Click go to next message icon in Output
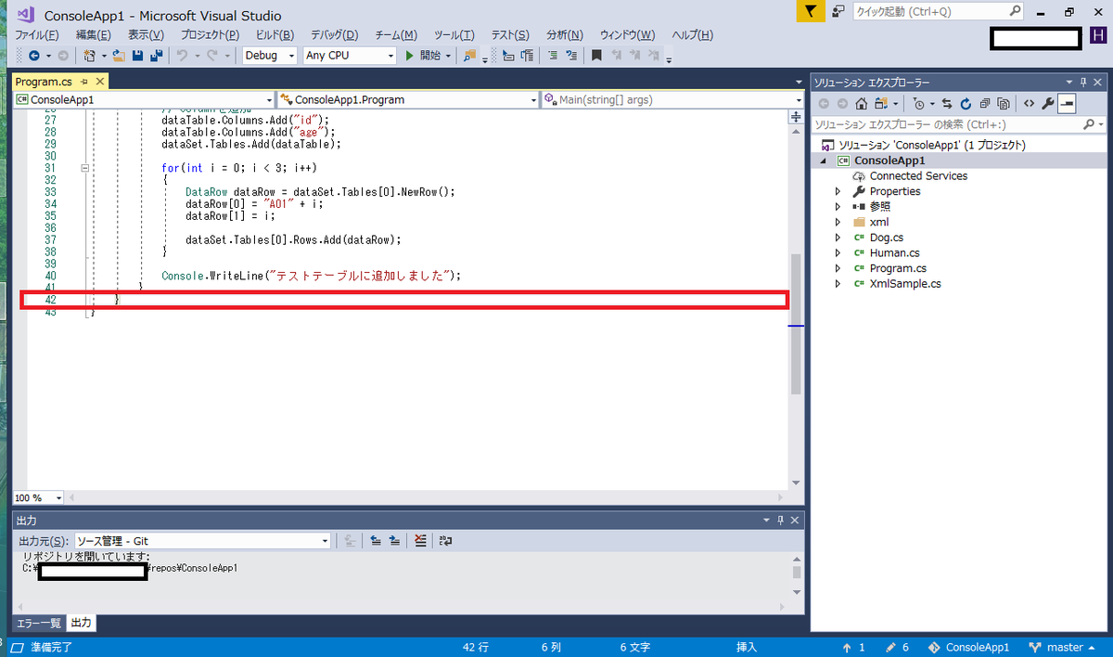This screenshot has height=657, width=1113. tap(394, 540)
